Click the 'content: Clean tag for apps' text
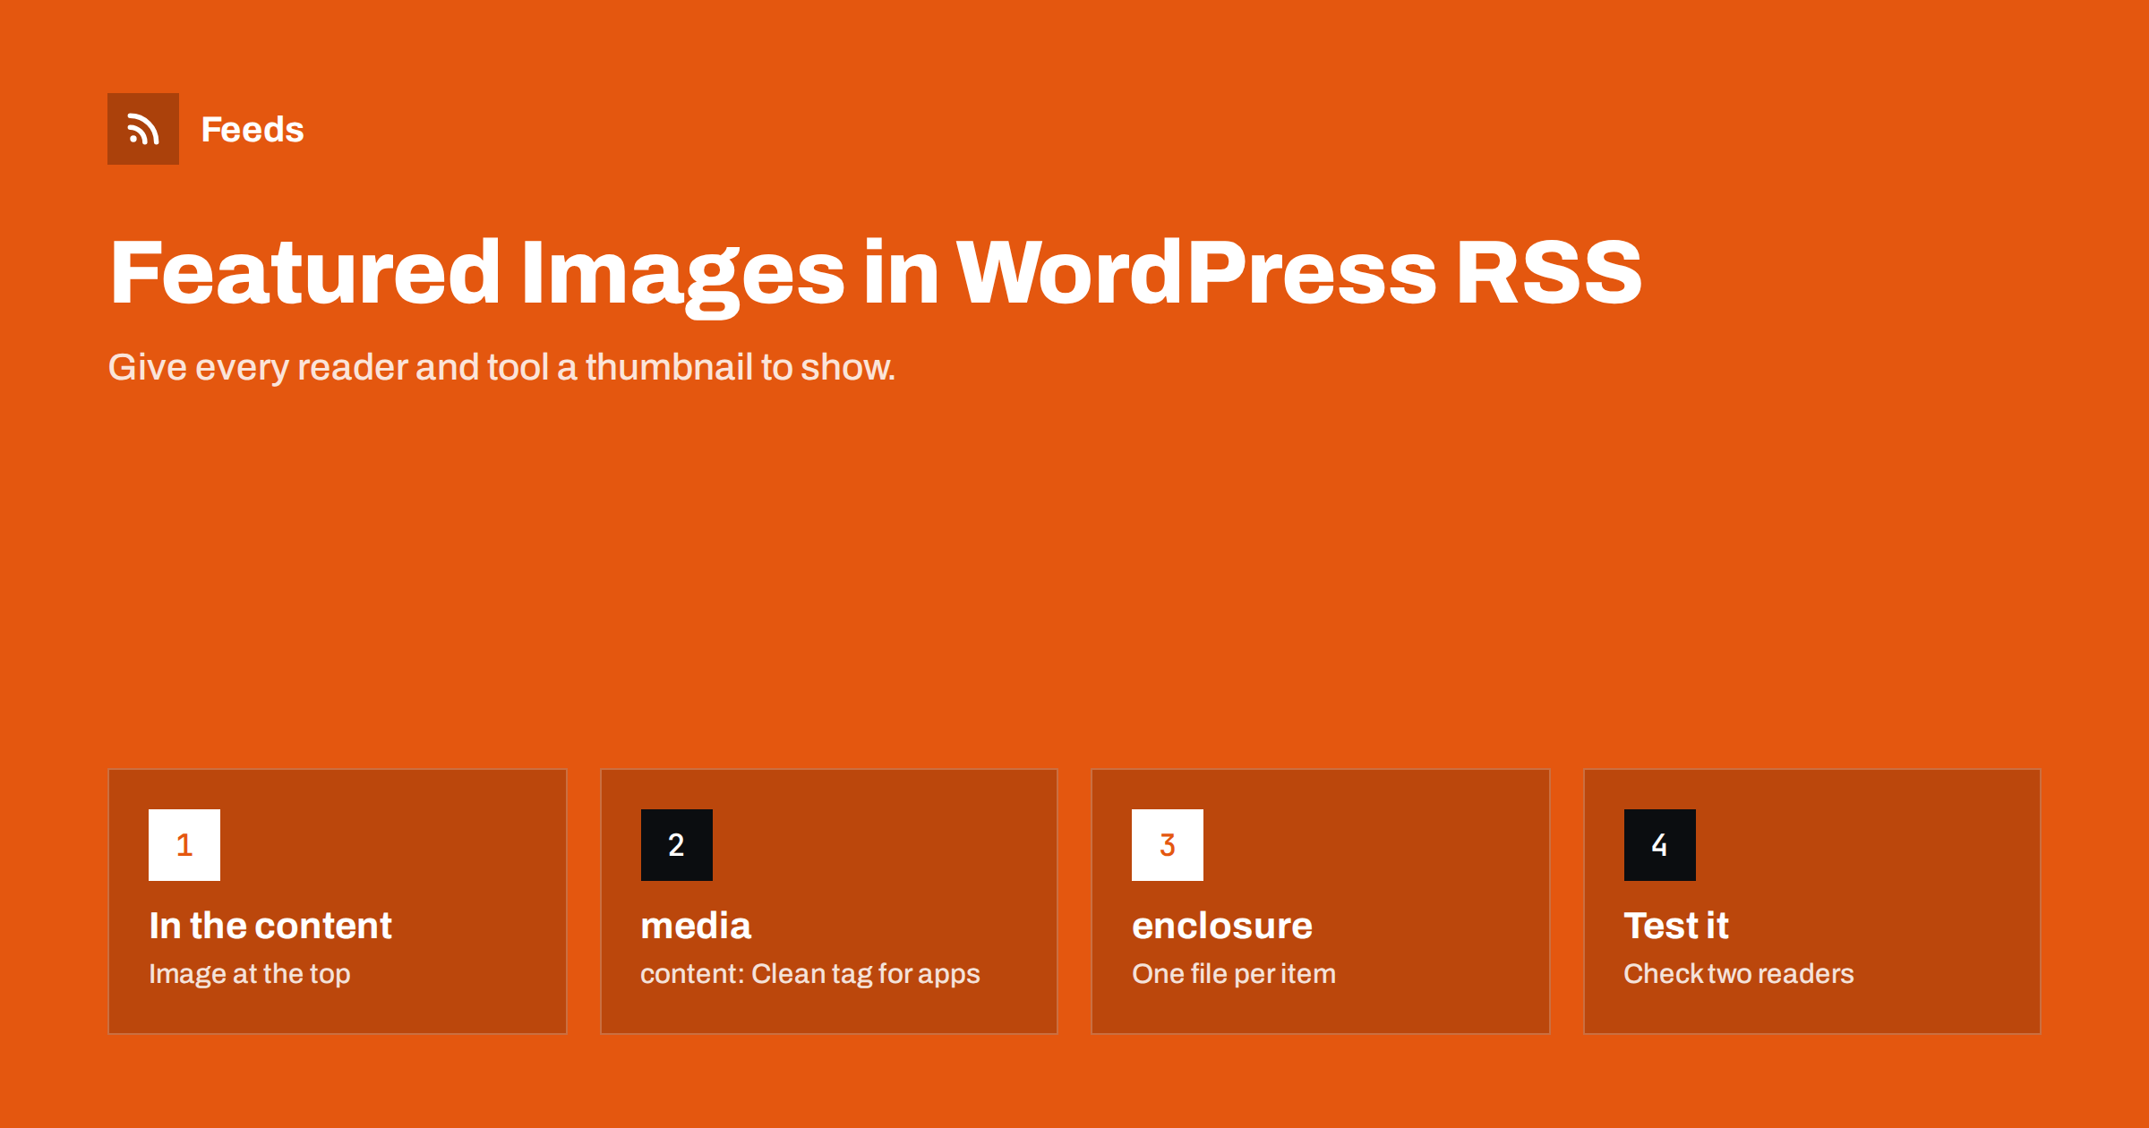Screen dimensions: 2149x1128 810,974
